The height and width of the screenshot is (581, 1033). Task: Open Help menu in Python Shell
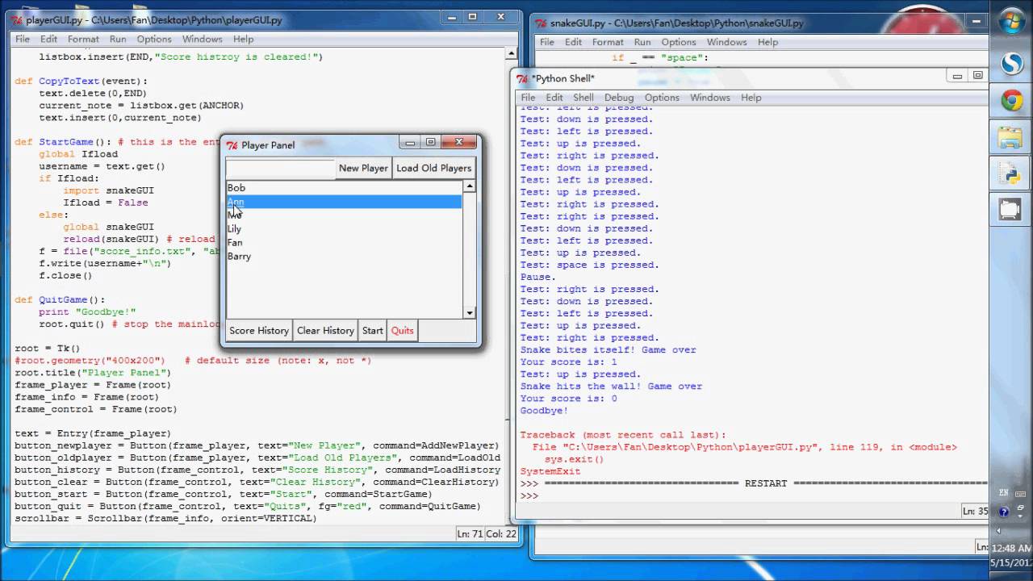coord(751,98)
